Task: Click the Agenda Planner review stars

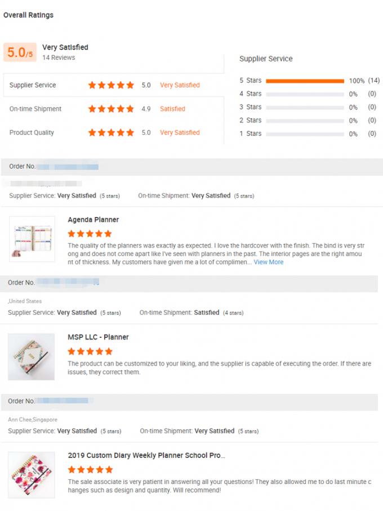Action: pos(90,234)
